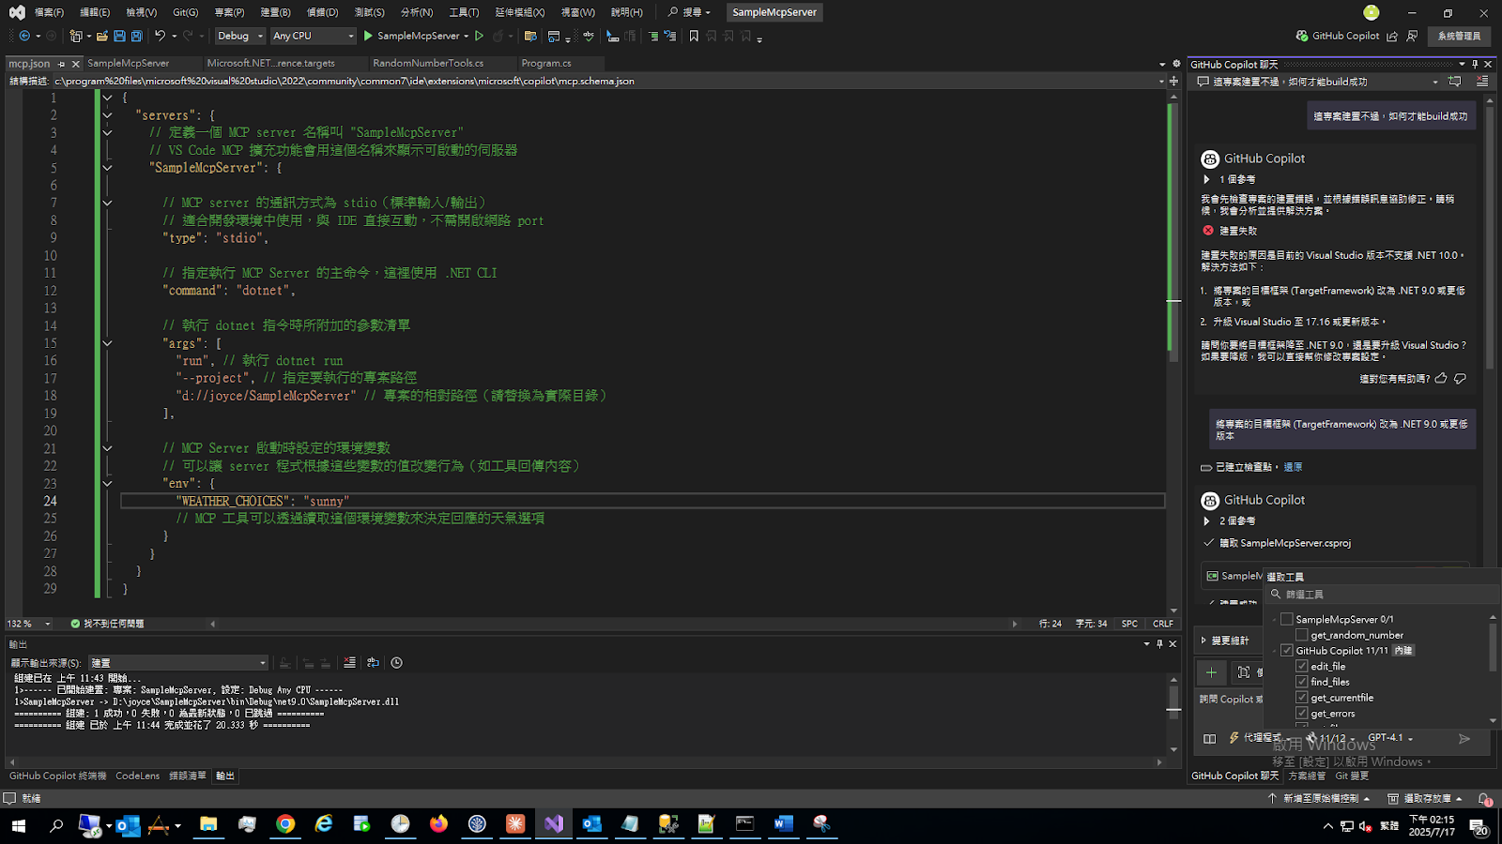The image size is (1502, 844).
Task: Click the Copilot send message arrow
Action: click(1464, 739)
